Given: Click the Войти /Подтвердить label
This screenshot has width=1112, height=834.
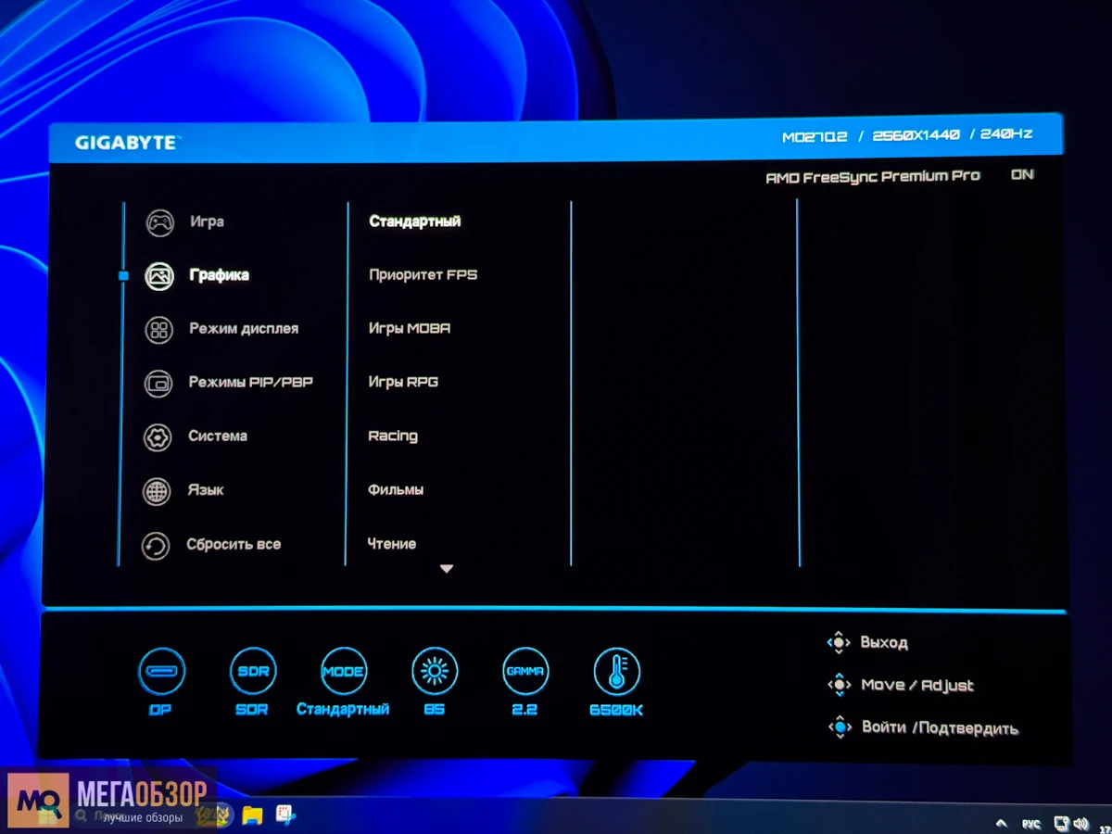Looking at the screenshot, I should click(940, 728).
